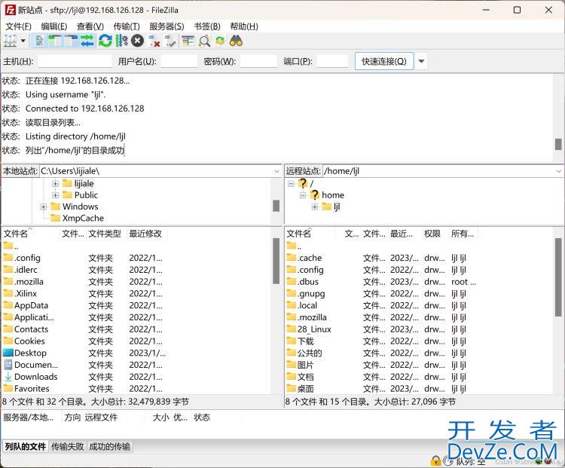Viewport: 565px width, 468px height.
Task: Click the remote file list scrollbar
Action: coord(558,277)
